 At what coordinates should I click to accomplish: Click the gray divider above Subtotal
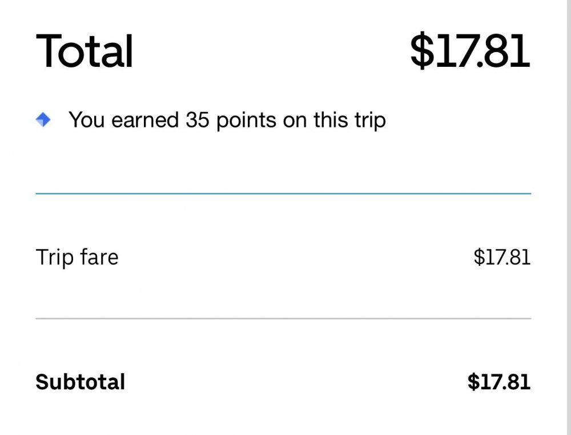click(283, 318)
